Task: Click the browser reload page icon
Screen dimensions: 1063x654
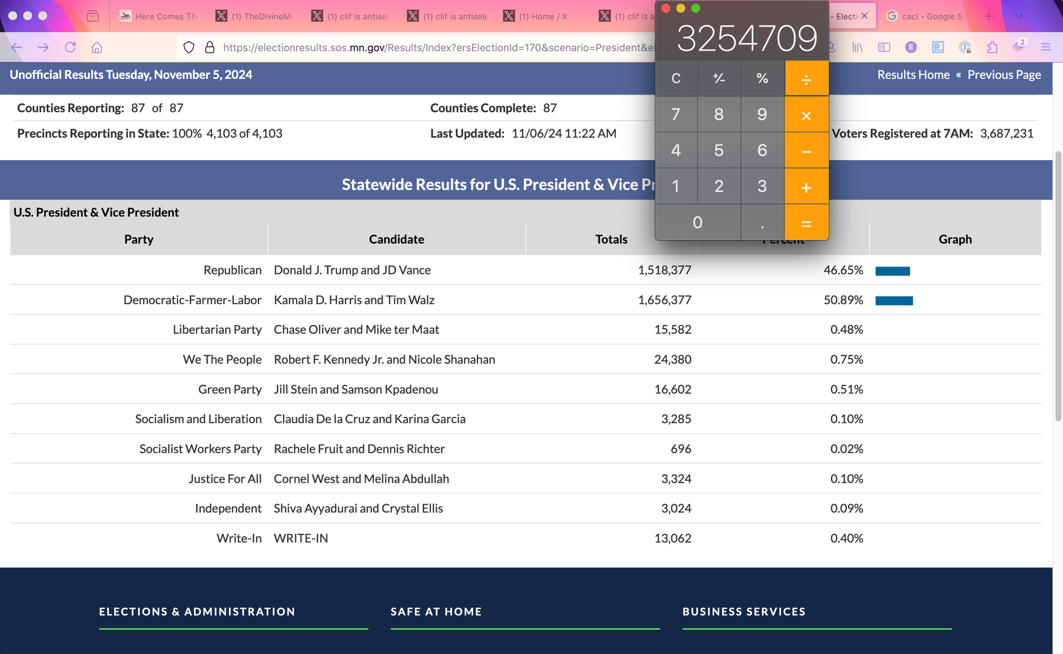Action: [x=70, y=47]
